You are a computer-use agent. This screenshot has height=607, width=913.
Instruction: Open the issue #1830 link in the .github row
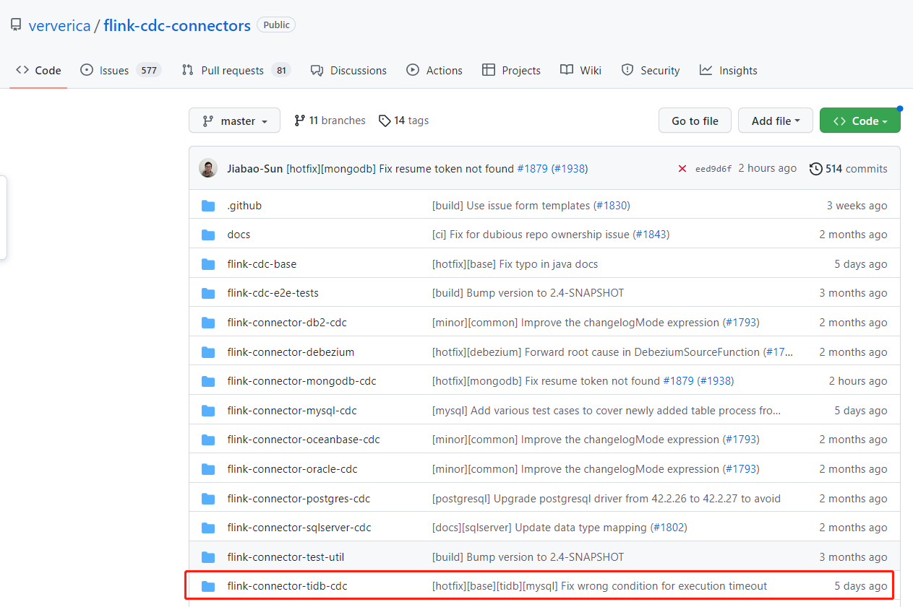pos(612,206)
